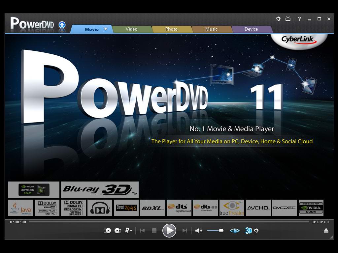
Task: Toggle the TrueTheater eye effects icon
Action: tap(235, 231)
